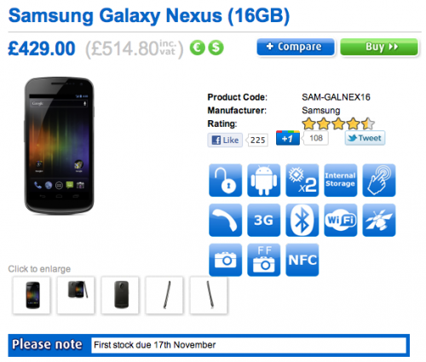Select the WiFi feature icon
Screen dimensions: 426x362
coord(340,220)
